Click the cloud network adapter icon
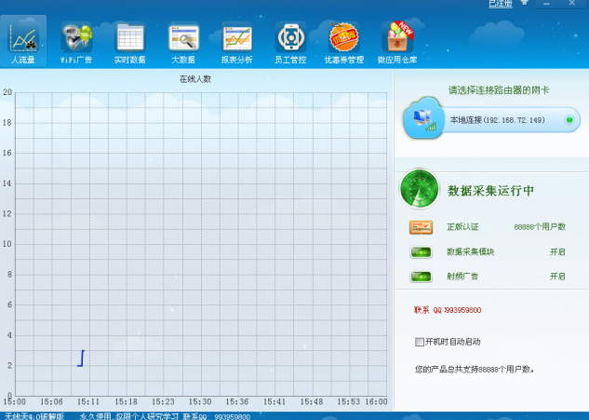This screenshot has height=420, width=589. (423, 118)
